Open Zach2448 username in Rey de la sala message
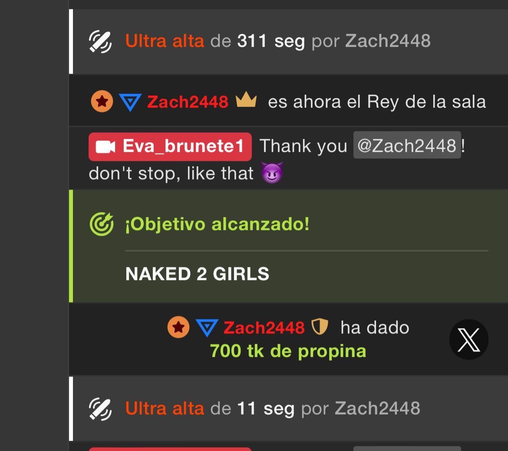Screen dimensions: 508x451 click(188, 102)
